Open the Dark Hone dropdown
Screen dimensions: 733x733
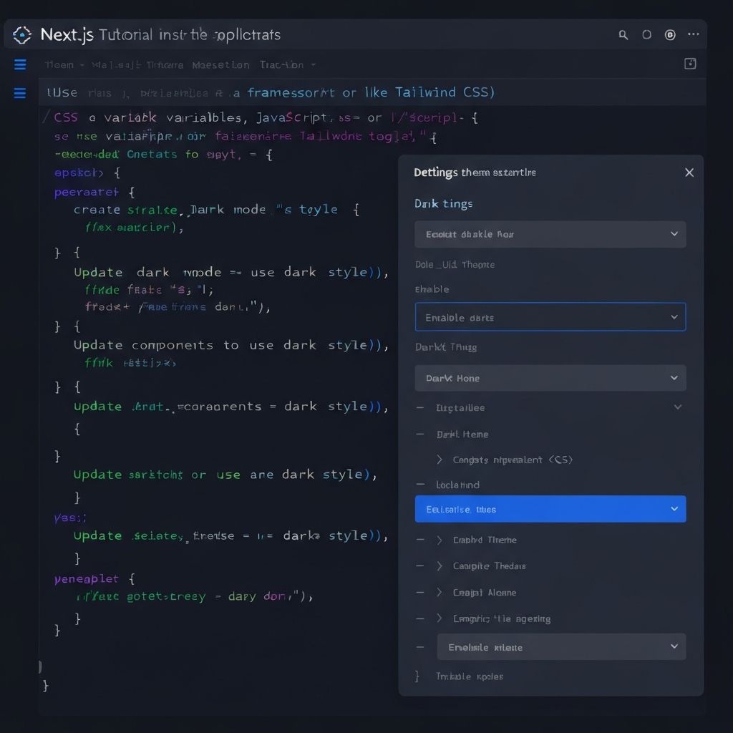(550, 378)
